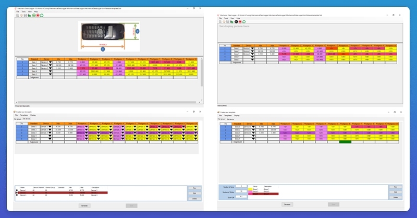Click New button beside group list
417x218 pixels.
coord(396,187)
